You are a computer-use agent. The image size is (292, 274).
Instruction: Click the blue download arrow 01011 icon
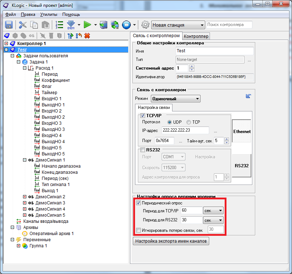coord(71,25)
